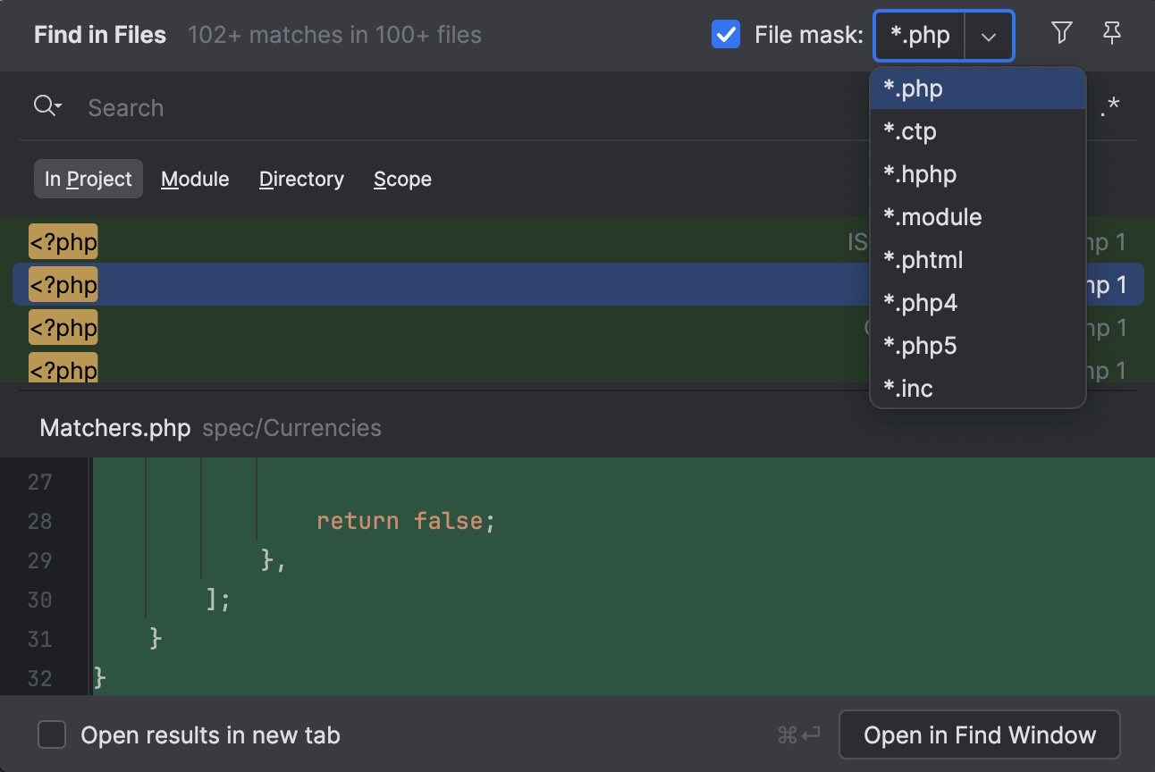Toggle the regex search option
1155x772 pixels.
pos(1110,107)
